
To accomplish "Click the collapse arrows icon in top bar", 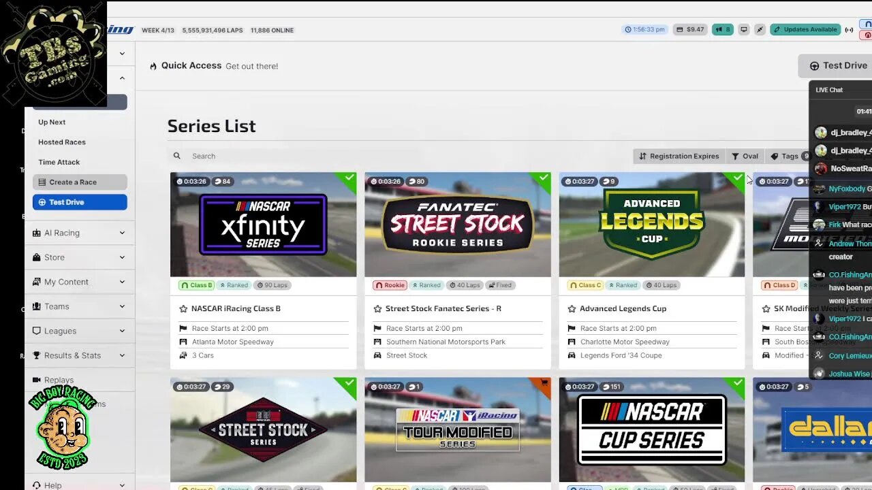I will (x=760, y=29).
